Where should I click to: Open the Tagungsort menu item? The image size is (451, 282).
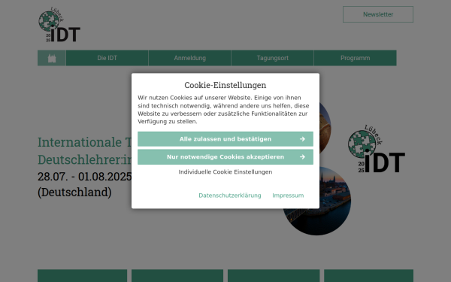click(273, 58)
